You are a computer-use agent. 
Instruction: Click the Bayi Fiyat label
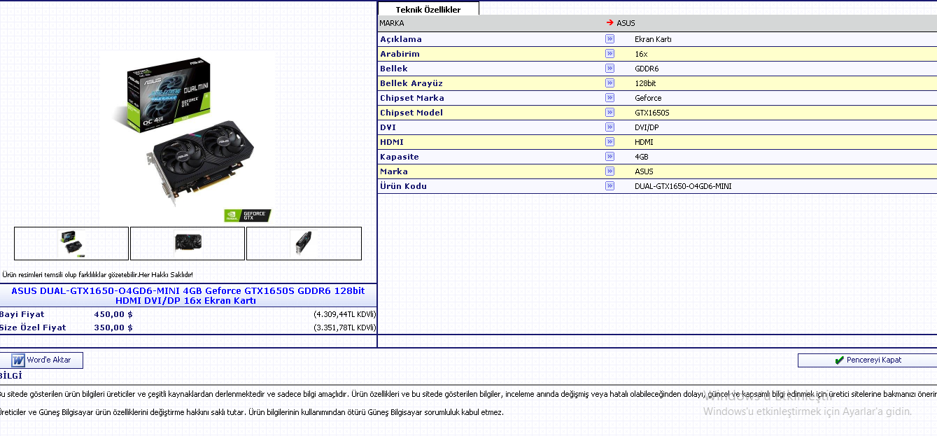coord(22,314)
